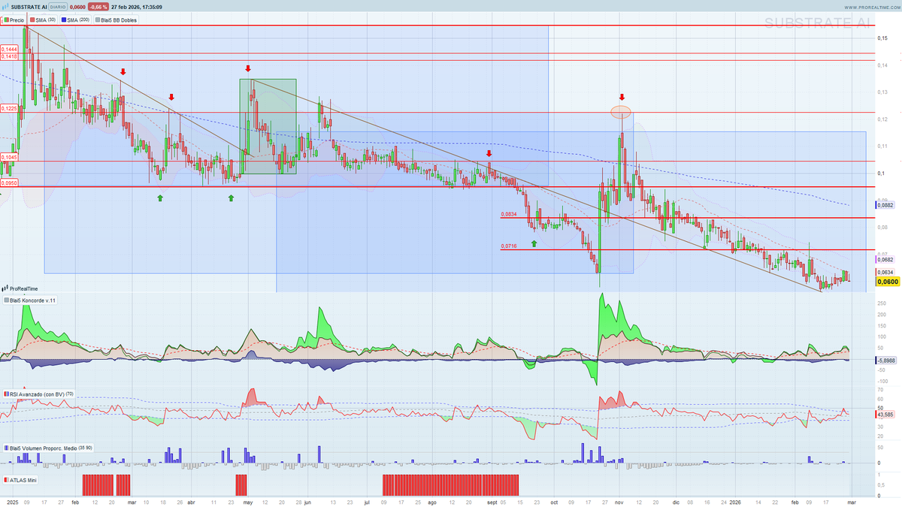
Task: Open the DIARIO timeframe selector
Action: coord(59,7)
